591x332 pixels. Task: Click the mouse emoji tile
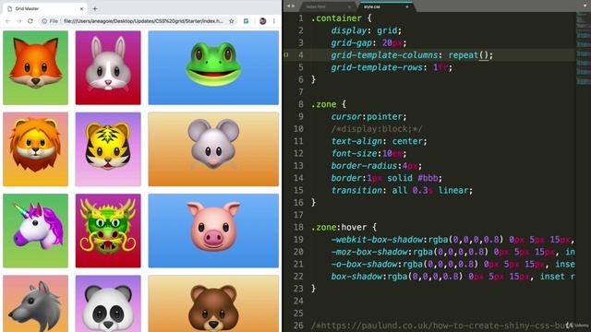coord(213,149)
